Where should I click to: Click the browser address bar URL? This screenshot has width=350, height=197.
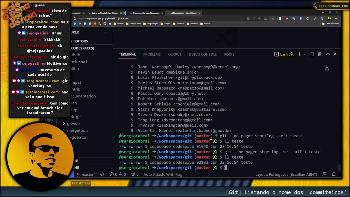click(x=103, y=19)
